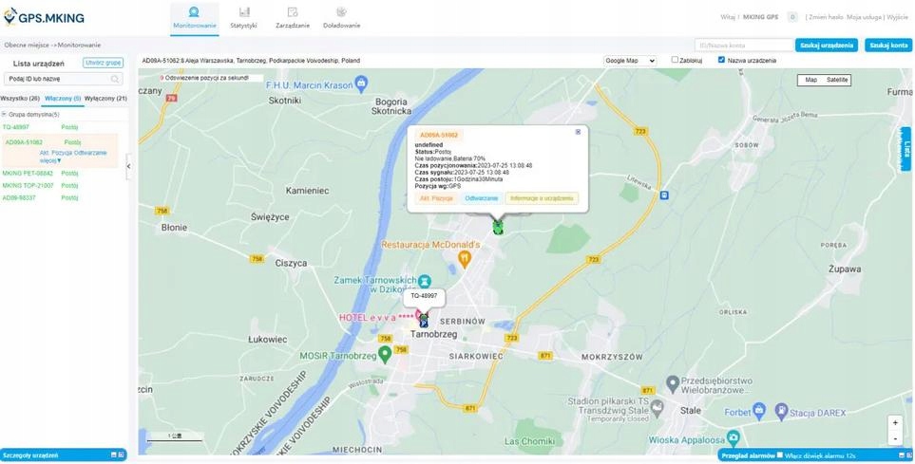Open the Google Map type dropdown
This screenshot has width=915, height=464.
pyautogui.click(x=629, y=61)
